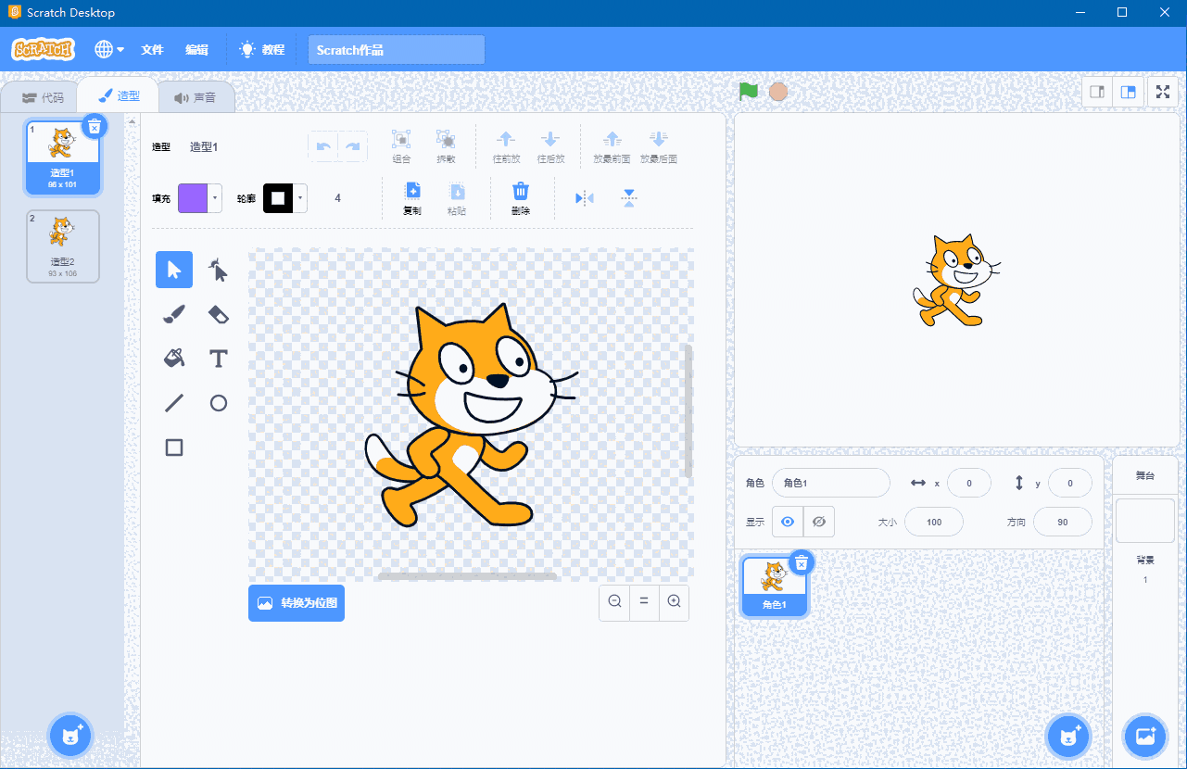Select the Rectangle tool
The height and width of the screenshot is (769, 1187).
click(174, 448)
